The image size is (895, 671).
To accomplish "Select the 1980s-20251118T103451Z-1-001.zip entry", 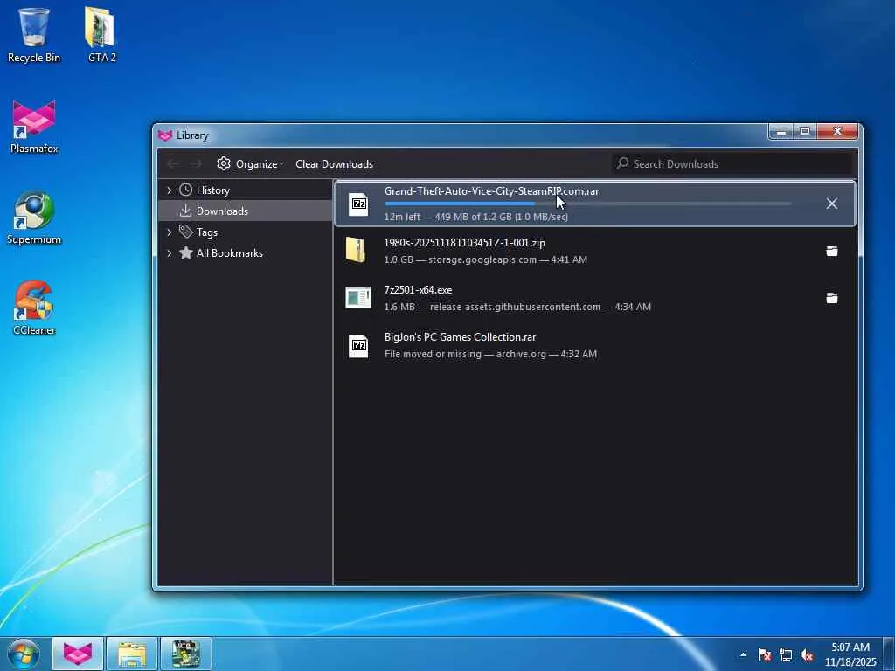I will tap(594, 251).
